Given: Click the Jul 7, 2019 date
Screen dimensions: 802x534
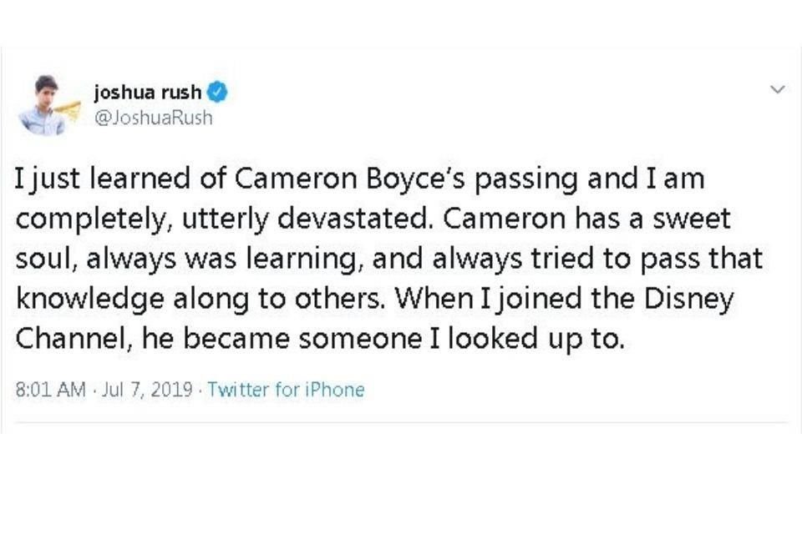Looking at the screenshot, I should pyautogui.click(x=147, y=390).
